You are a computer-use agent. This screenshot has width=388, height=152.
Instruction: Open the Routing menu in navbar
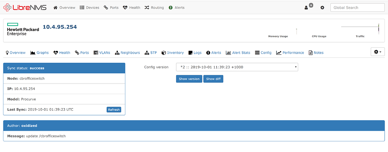click(154, 8)
